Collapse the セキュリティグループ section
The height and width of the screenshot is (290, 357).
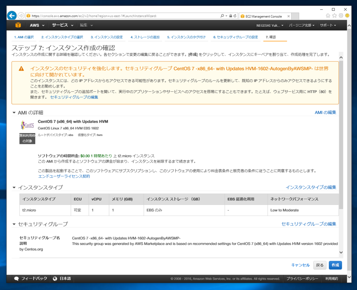14,224
